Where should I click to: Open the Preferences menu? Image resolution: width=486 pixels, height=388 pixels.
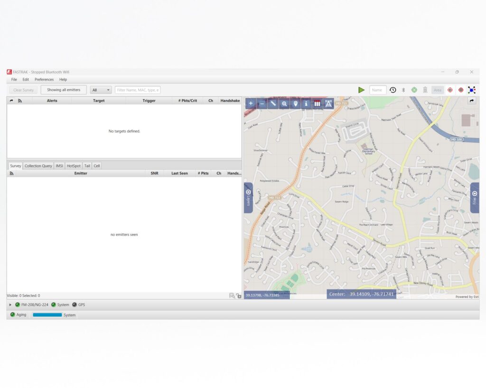(x=44, y=80)
